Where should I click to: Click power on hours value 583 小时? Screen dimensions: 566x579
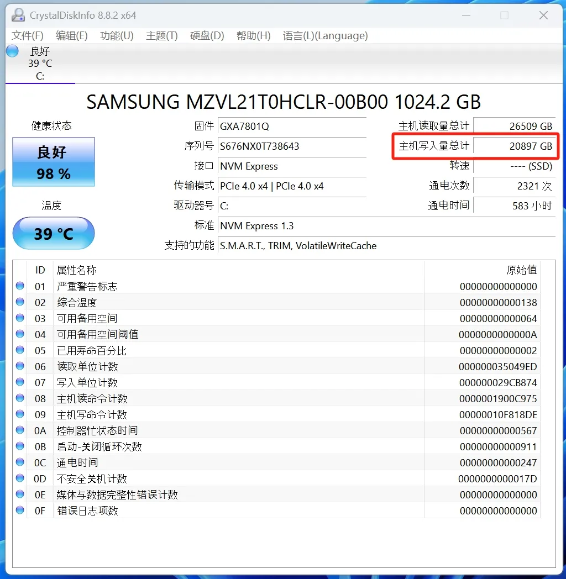(x=514, y=206)
